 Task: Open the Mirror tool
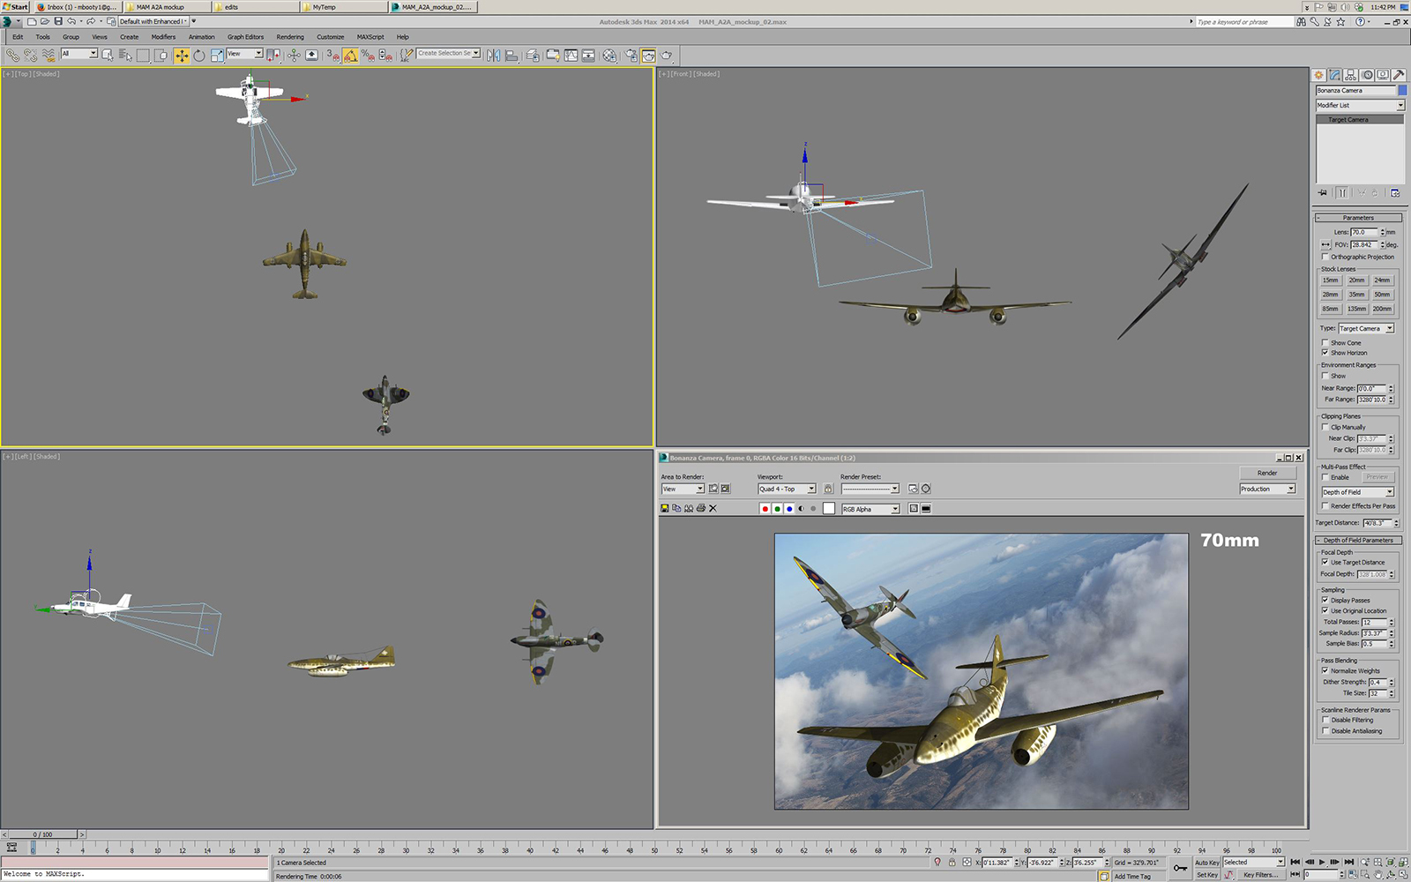click(493, 56)
